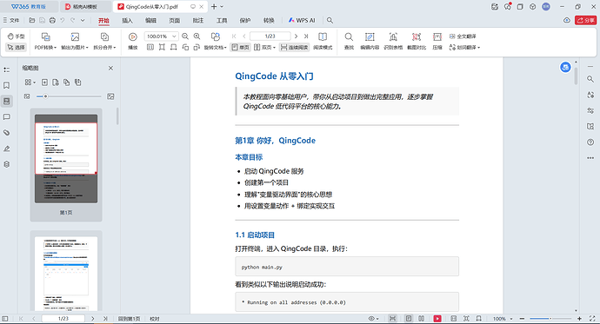Open the comments panel in left sidebar
This screenshot has height=324, width=600.
pyautogui.click(x=6, y=117)
